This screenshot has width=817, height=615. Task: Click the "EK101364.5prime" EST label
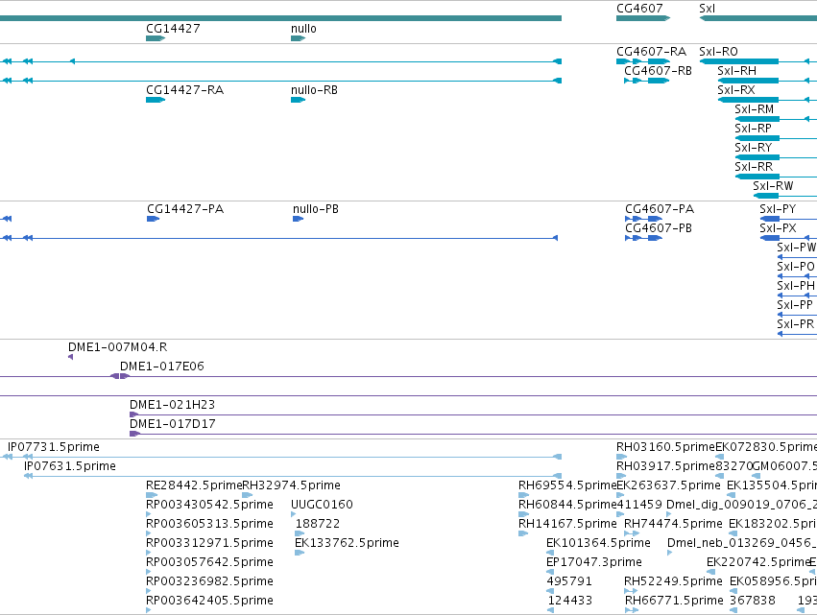(598, 544)
